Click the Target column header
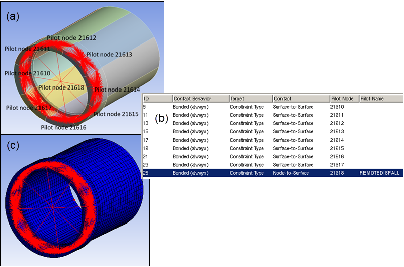 coord(251,98)
